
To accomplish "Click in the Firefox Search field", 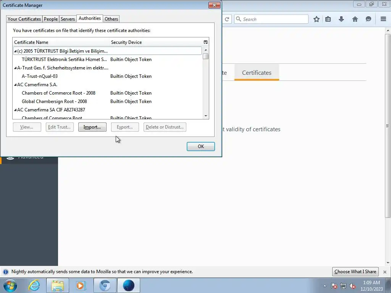I will pyautogui.click(x=271, y=19).
